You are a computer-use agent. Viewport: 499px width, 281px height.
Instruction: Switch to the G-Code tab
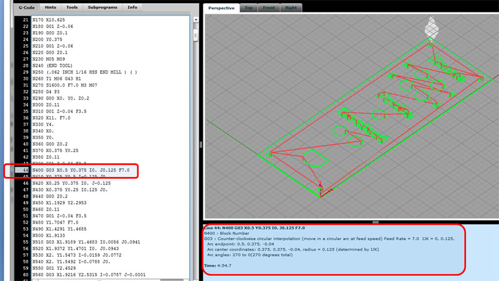[x=26, y=7]
